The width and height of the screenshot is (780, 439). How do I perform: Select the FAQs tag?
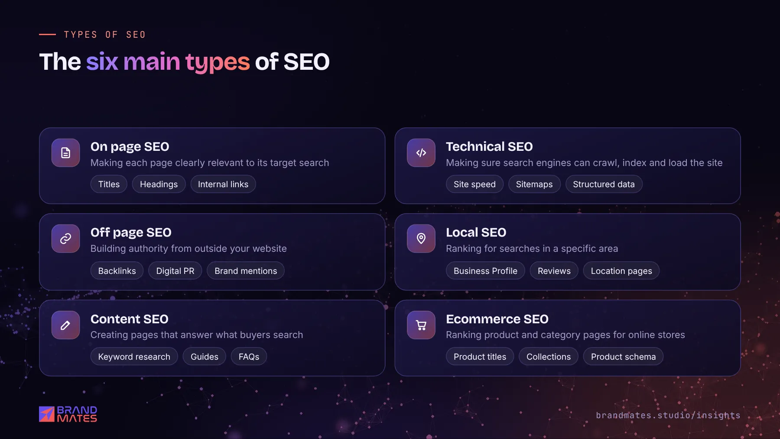[x=249, y=357]
